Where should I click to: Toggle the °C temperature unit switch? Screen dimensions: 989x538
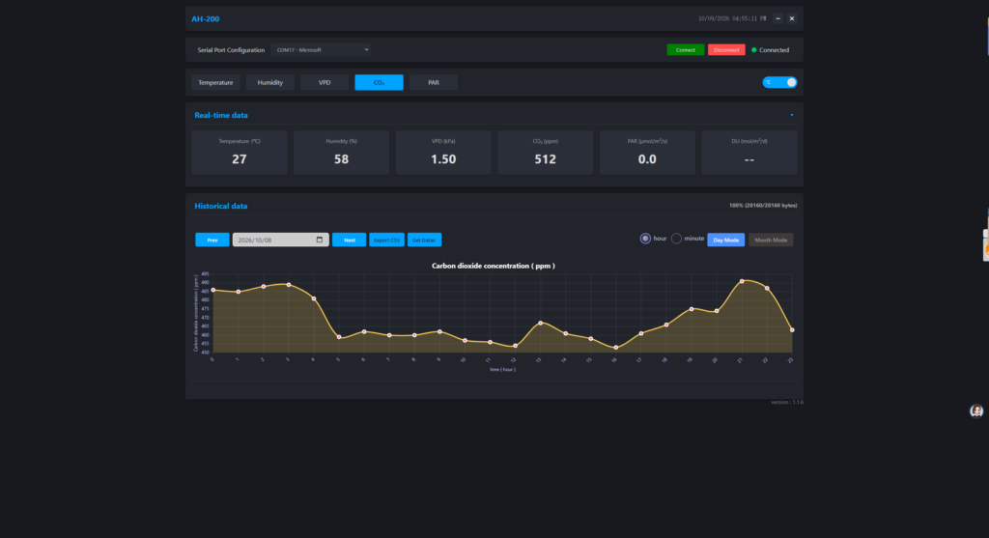[x=779, y=83]
